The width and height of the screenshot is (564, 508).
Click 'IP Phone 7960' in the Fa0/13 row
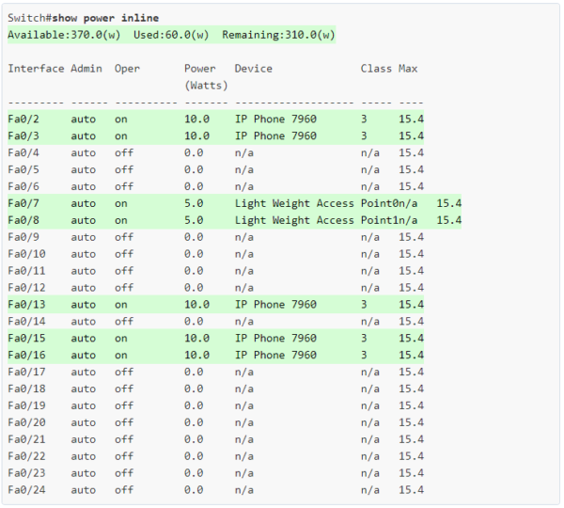[275, 305]
